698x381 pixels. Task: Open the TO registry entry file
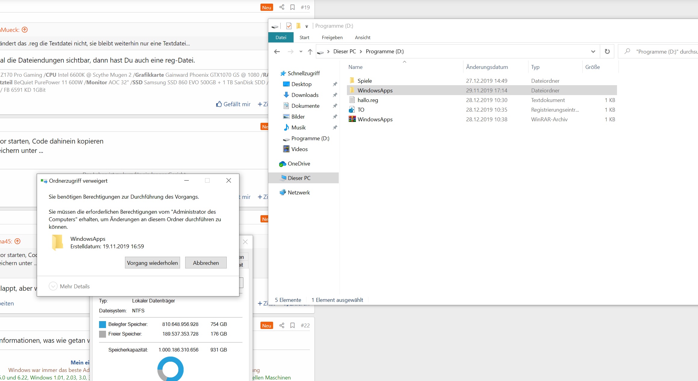361,110
